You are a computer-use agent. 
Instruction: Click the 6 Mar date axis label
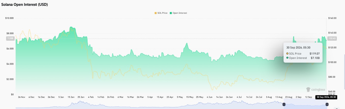(120, 97)
